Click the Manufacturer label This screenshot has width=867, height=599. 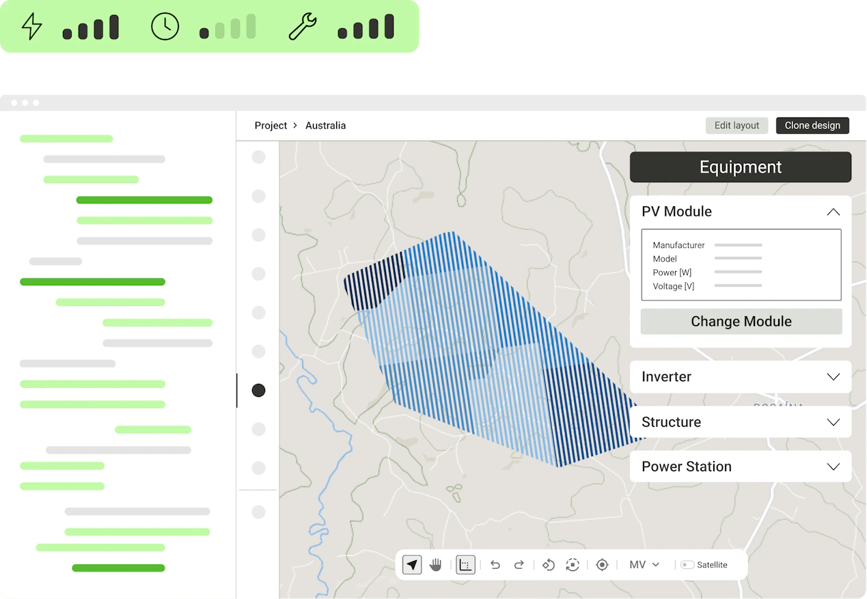678,245
